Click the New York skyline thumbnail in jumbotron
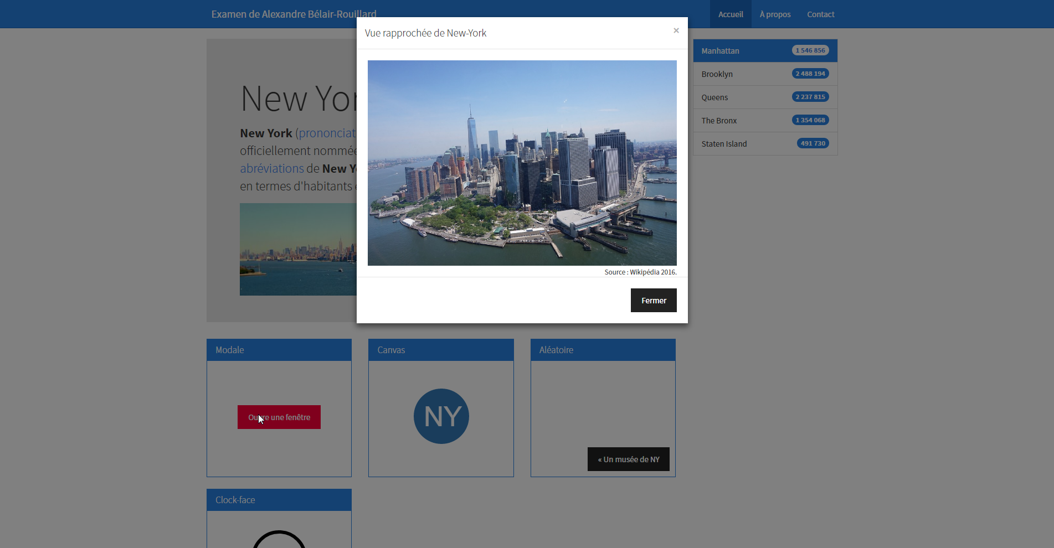1054x548 pixels. (298, 249)
